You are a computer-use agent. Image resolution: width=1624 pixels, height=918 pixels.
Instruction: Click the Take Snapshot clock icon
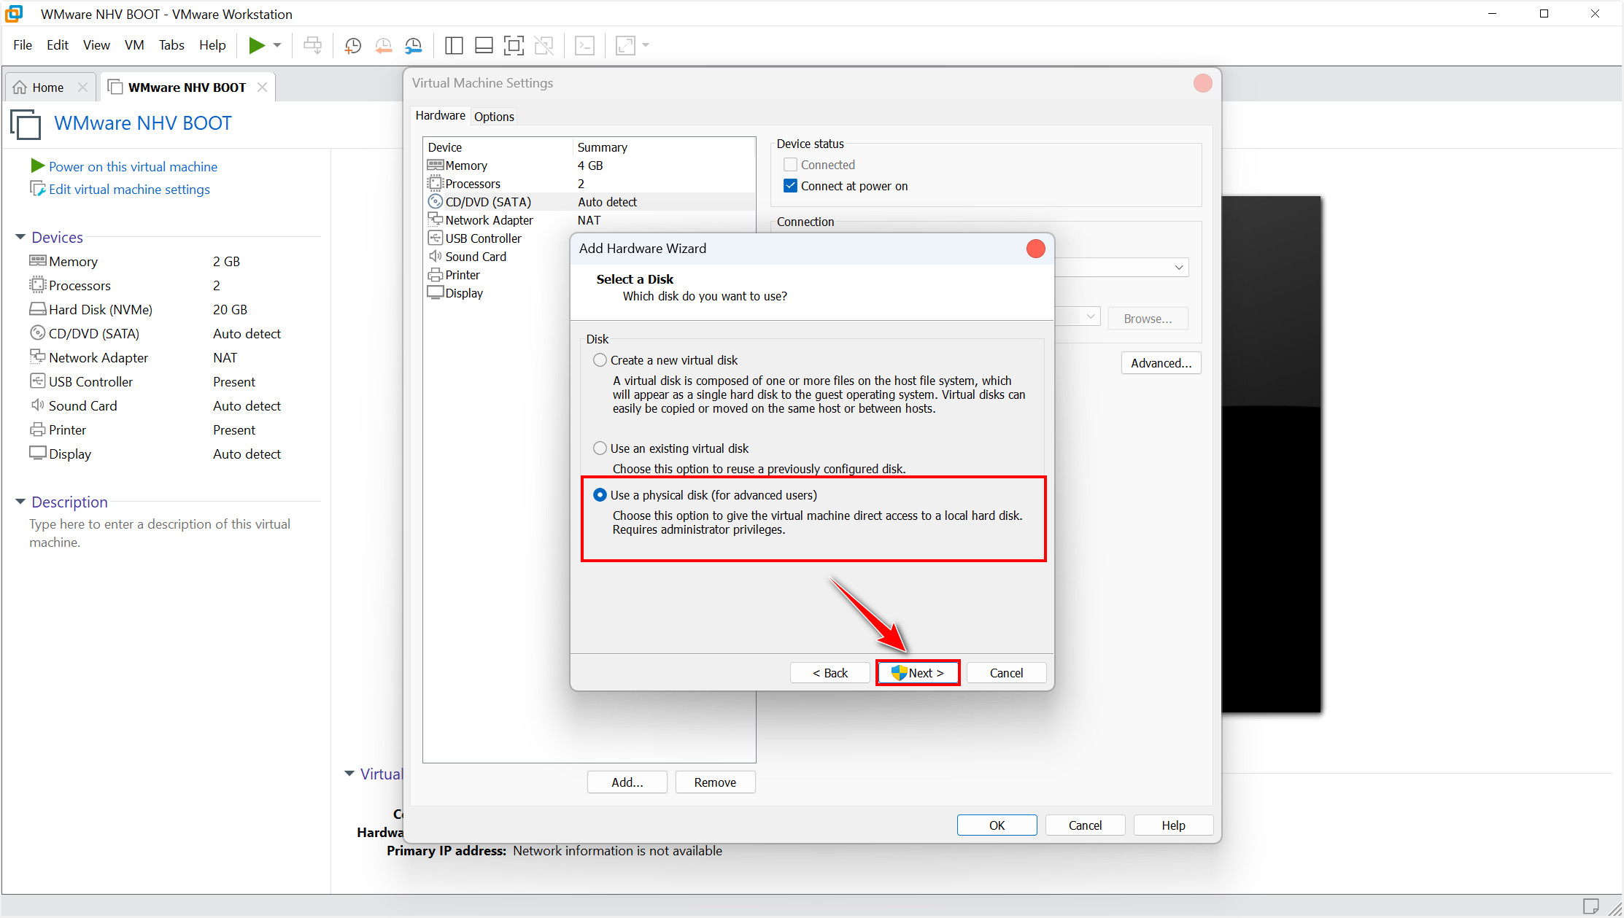[x=353, y=45]
